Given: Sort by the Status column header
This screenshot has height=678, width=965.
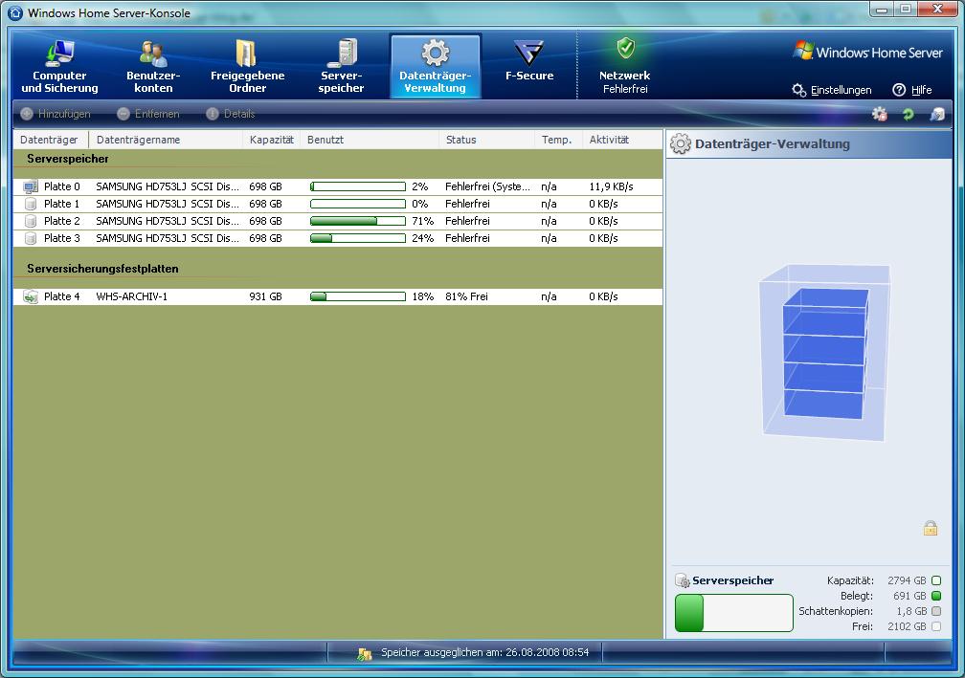Looking at the screenshot, I should (486, 140).
